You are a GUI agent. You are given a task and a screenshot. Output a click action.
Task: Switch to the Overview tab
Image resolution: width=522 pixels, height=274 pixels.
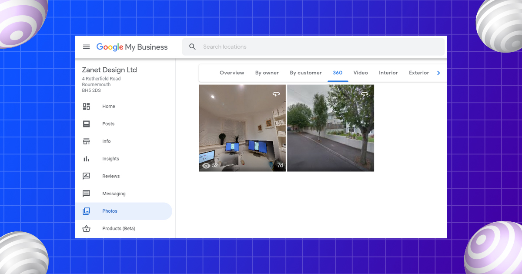pos(232,73)
